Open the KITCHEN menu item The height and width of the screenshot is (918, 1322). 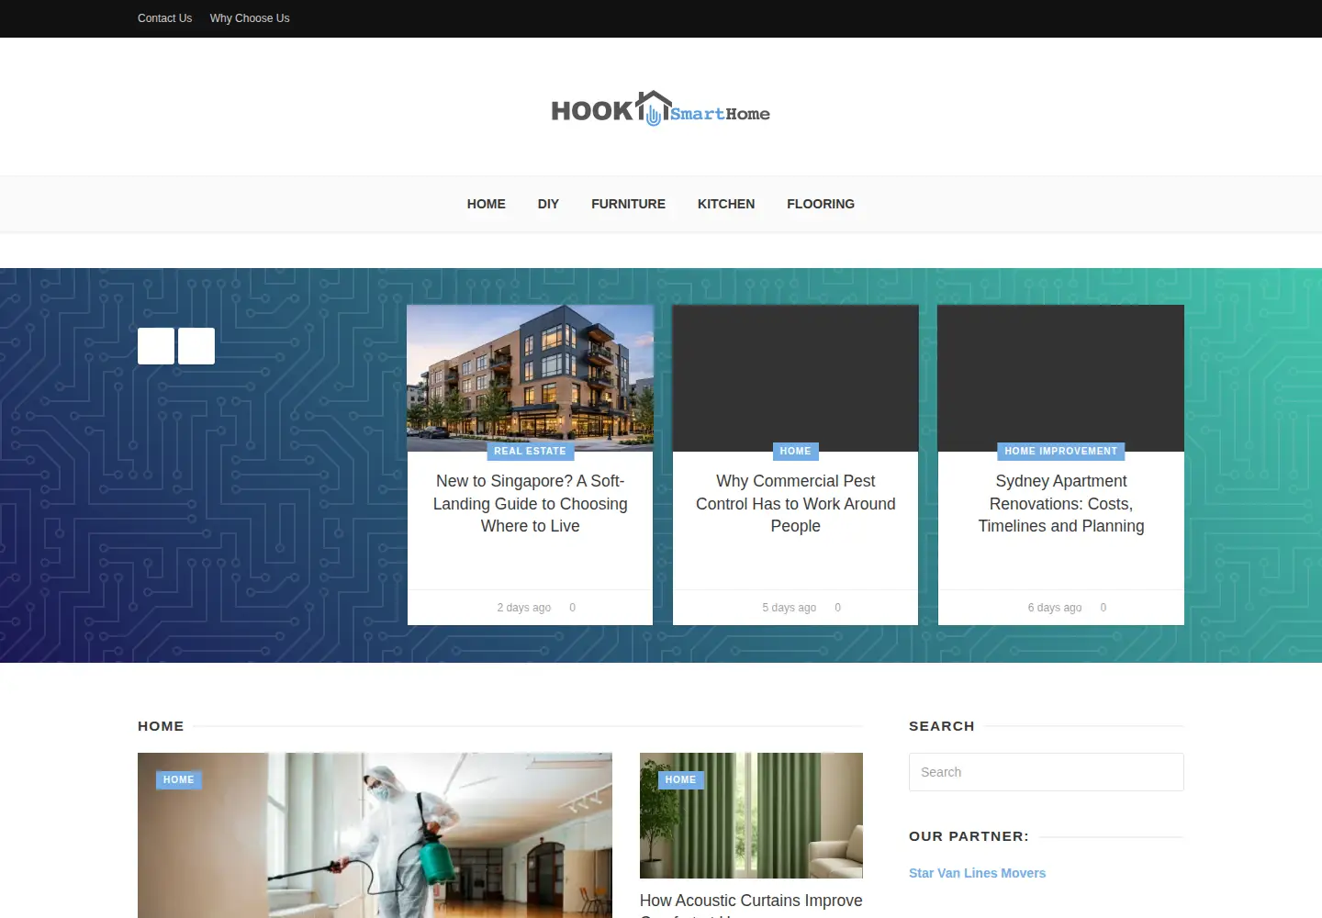point(726,204)
